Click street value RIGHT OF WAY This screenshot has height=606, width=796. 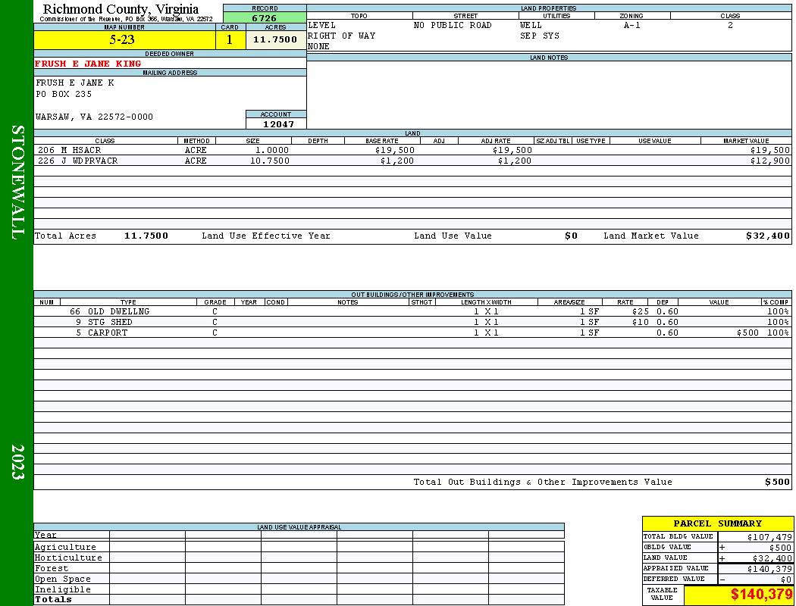[342, 36]
